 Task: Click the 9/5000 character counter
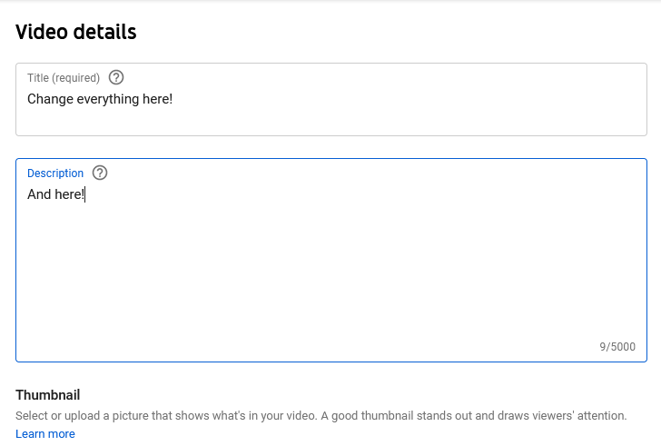click(x=617, y=347)
